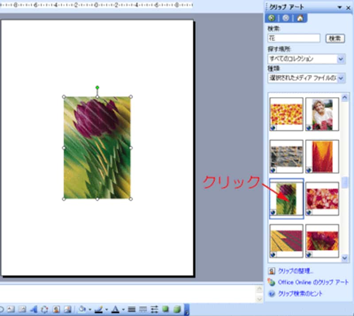Click the clip results scrollbar down arrow
Image resolution: width=354 pixels, height=316 pixels.
[345, 257]
